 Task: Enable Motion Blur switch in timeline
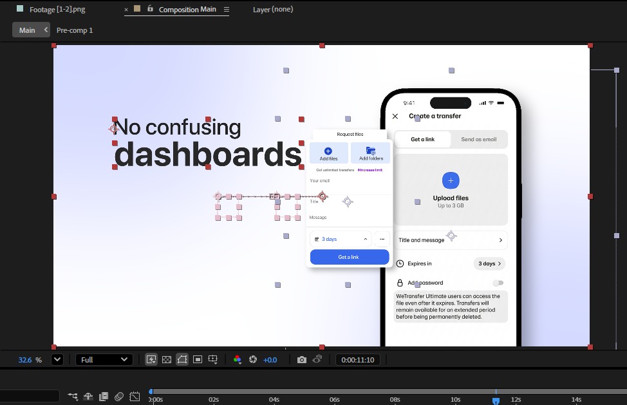(118, 396)
